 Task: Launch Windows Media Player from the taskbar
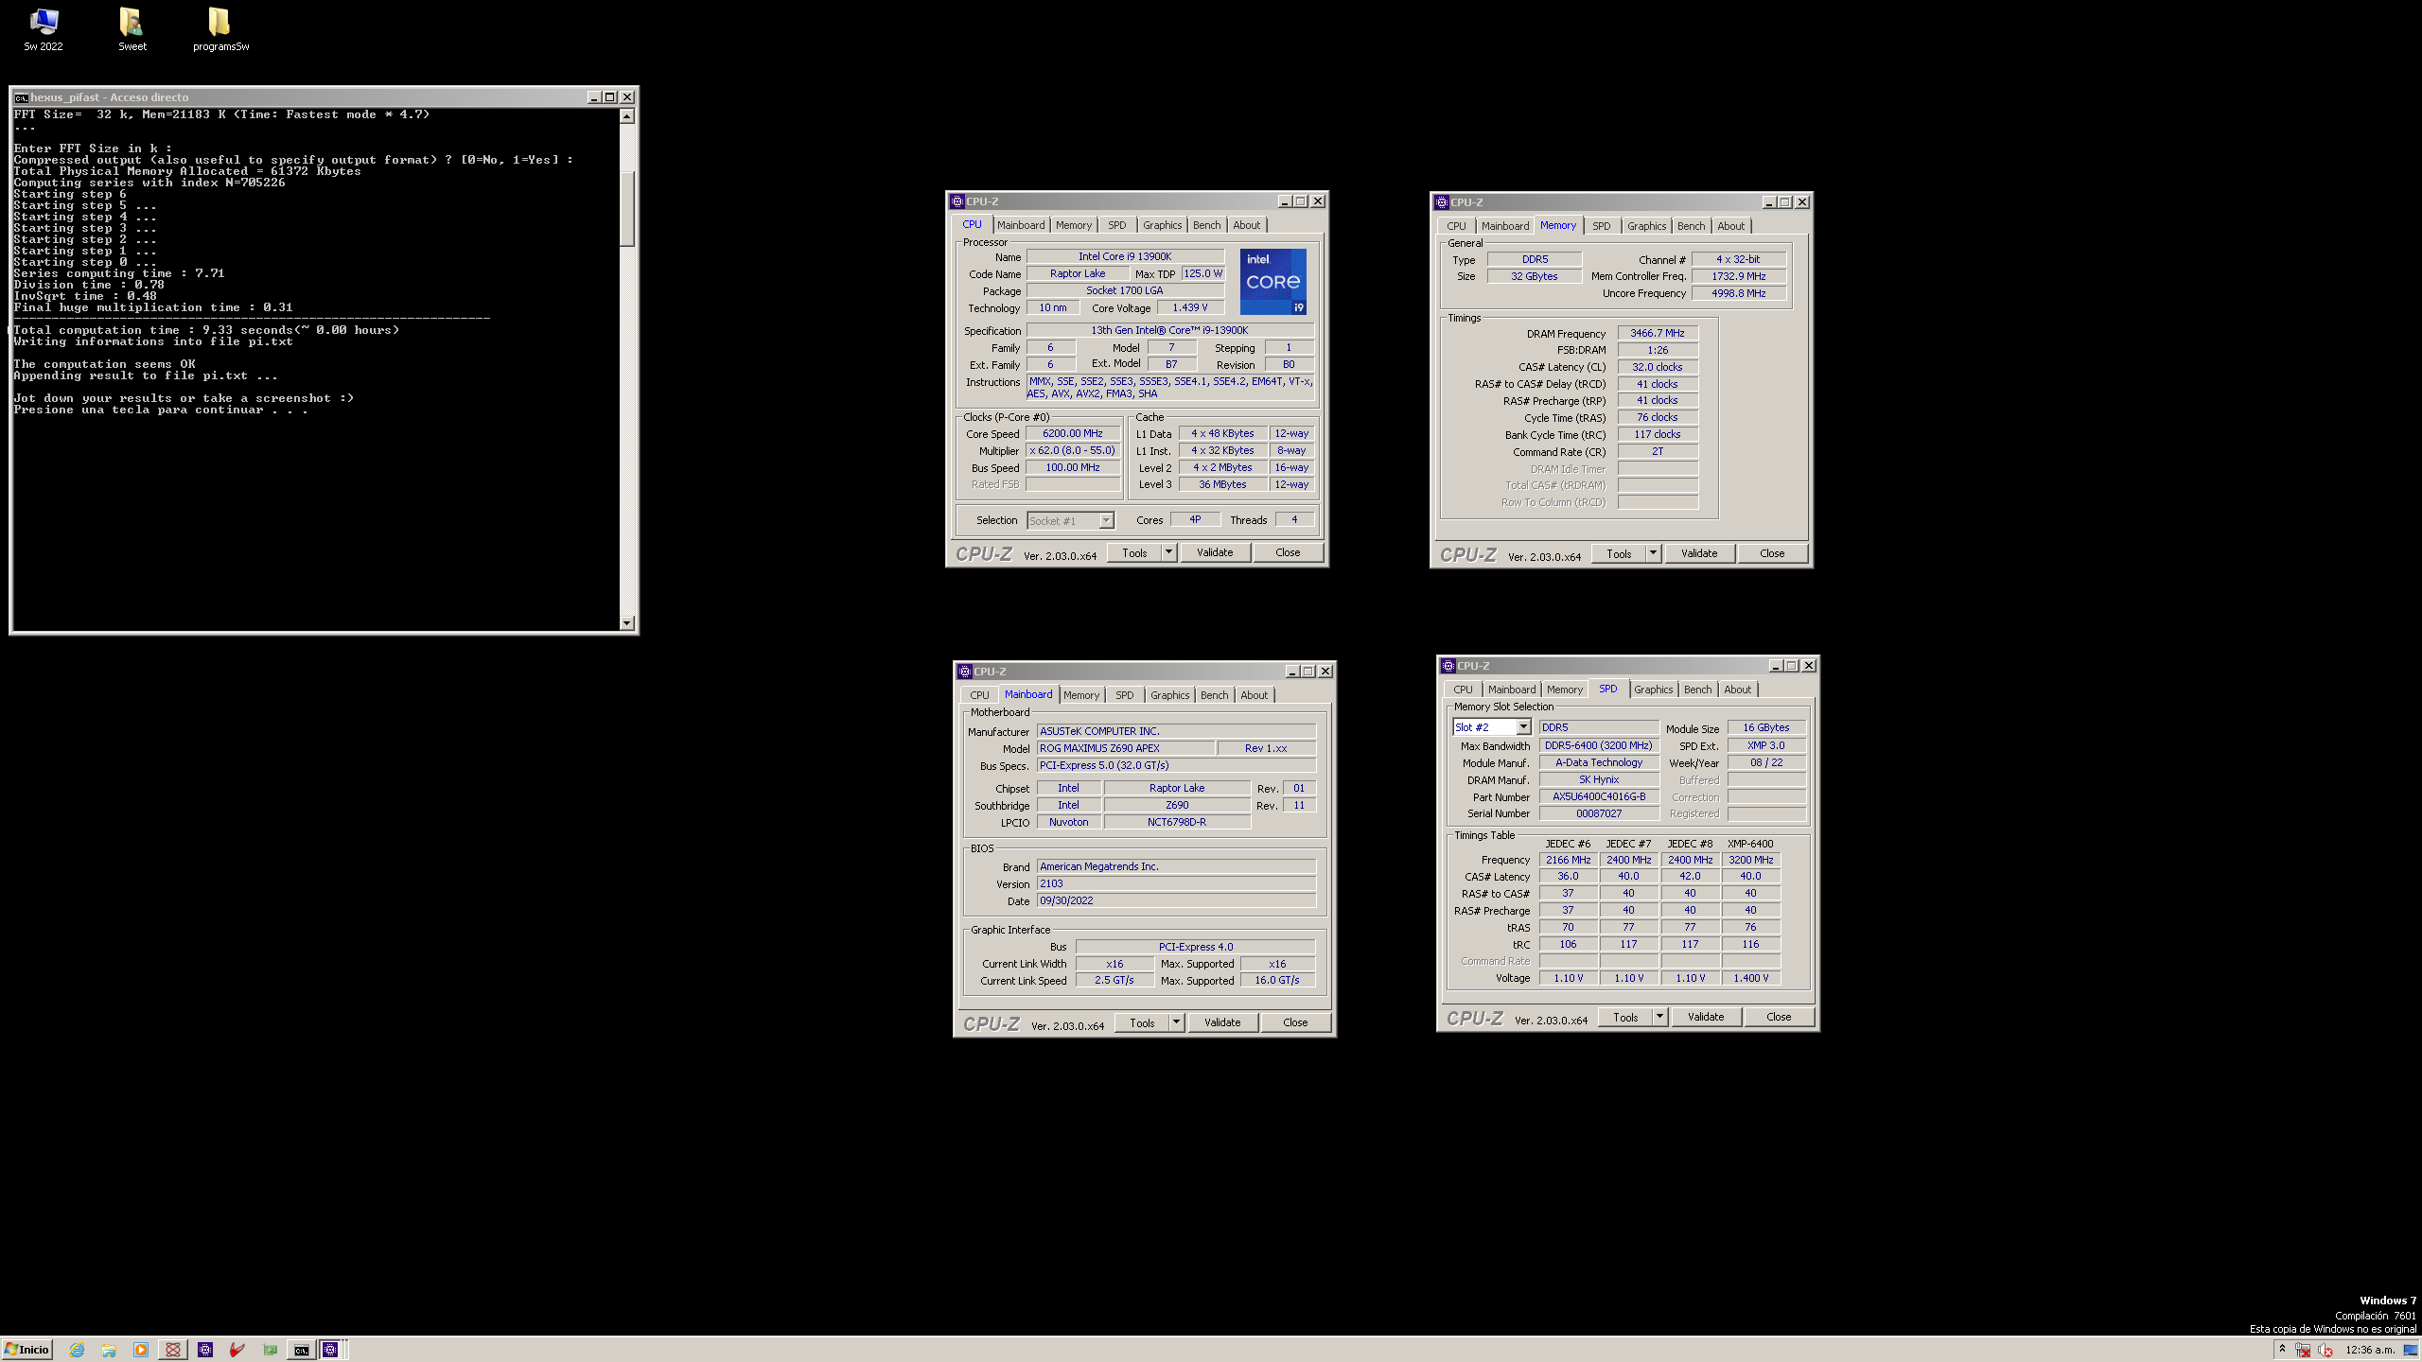point(141,1350)
